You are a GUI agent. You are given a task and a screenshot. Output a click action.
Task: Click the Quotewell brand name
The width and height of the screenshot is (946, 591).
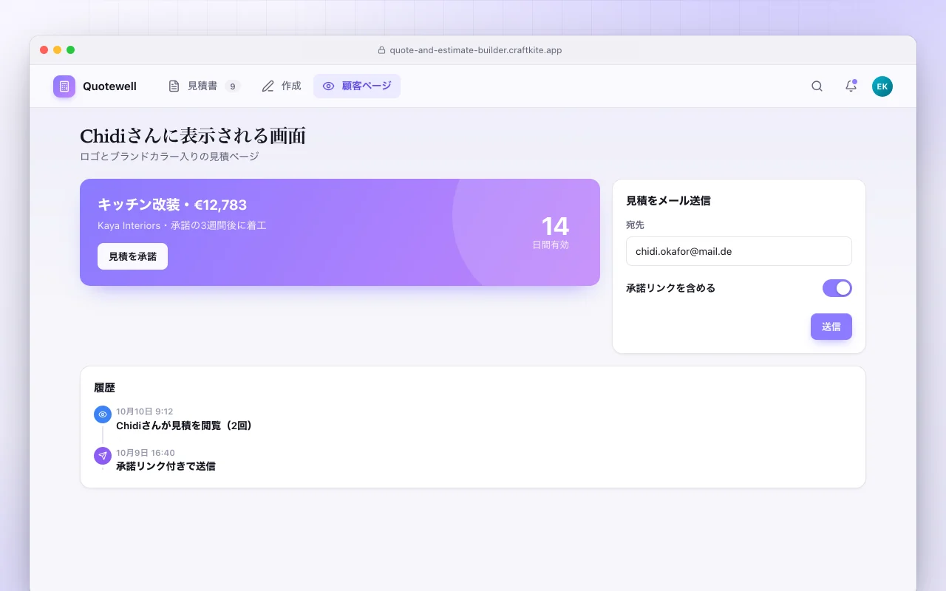click(x=109, y=86)
